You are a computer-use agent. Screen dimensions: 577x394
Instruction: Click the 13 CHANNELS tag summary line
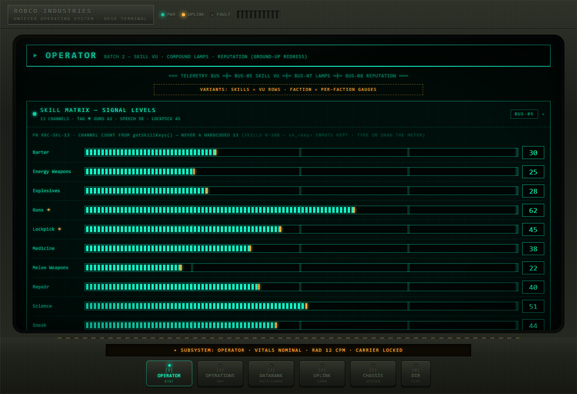tap(110, 119)
